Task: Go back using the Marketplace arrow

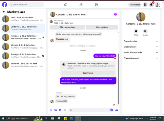Action: coord(4,12)
